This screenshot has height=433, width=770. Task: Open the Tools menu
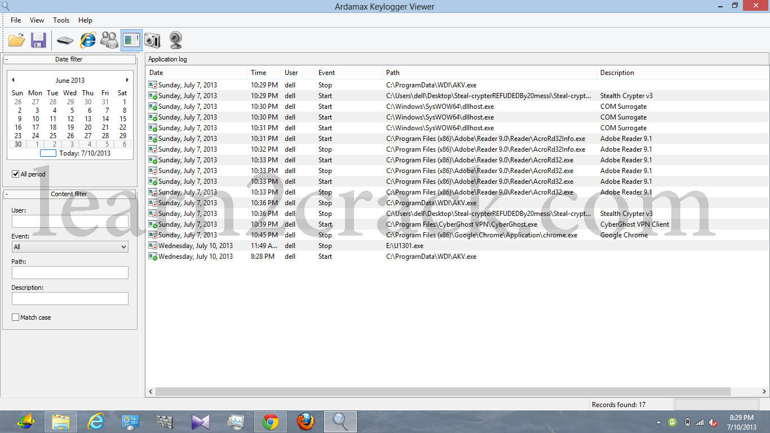click(61, 20)
